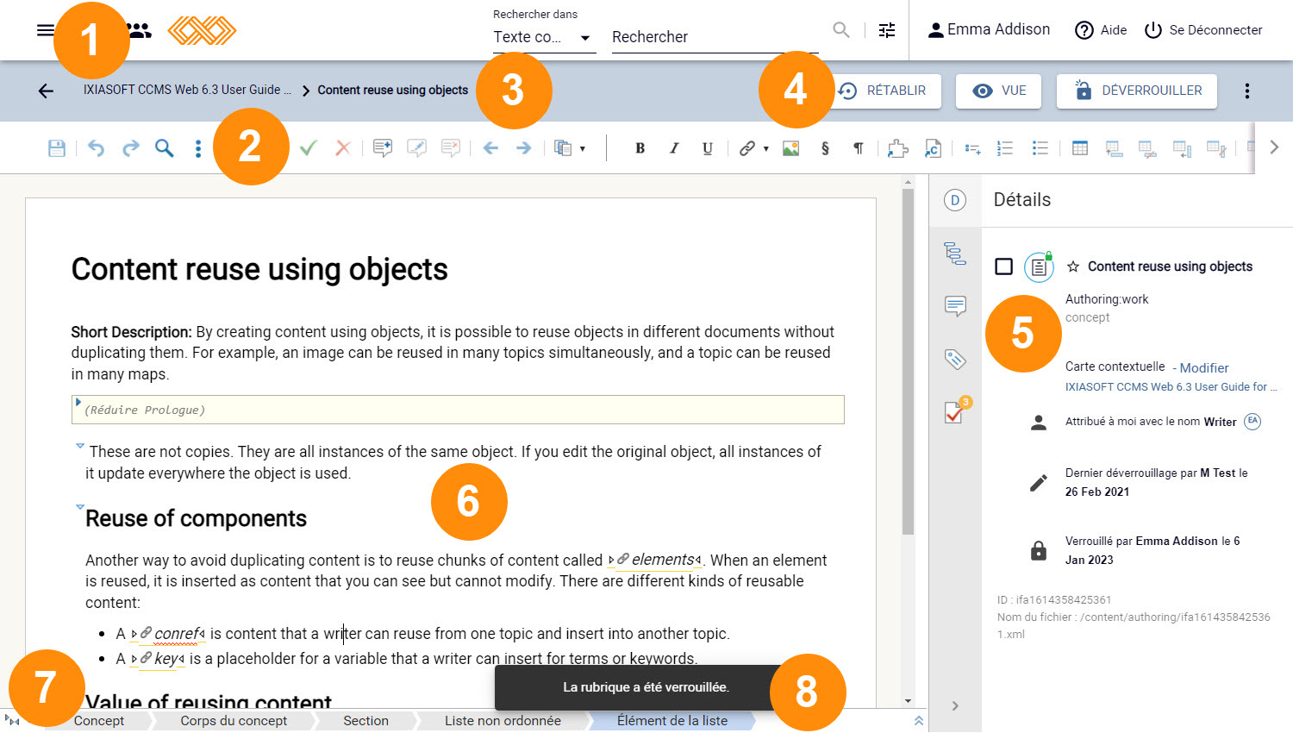Insert a list item
The height and width of the screenshot is (733, 1293).
[972, 148]
